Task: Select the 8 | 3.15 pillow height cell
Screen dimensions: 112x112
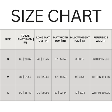Action: tap(80, 59)
